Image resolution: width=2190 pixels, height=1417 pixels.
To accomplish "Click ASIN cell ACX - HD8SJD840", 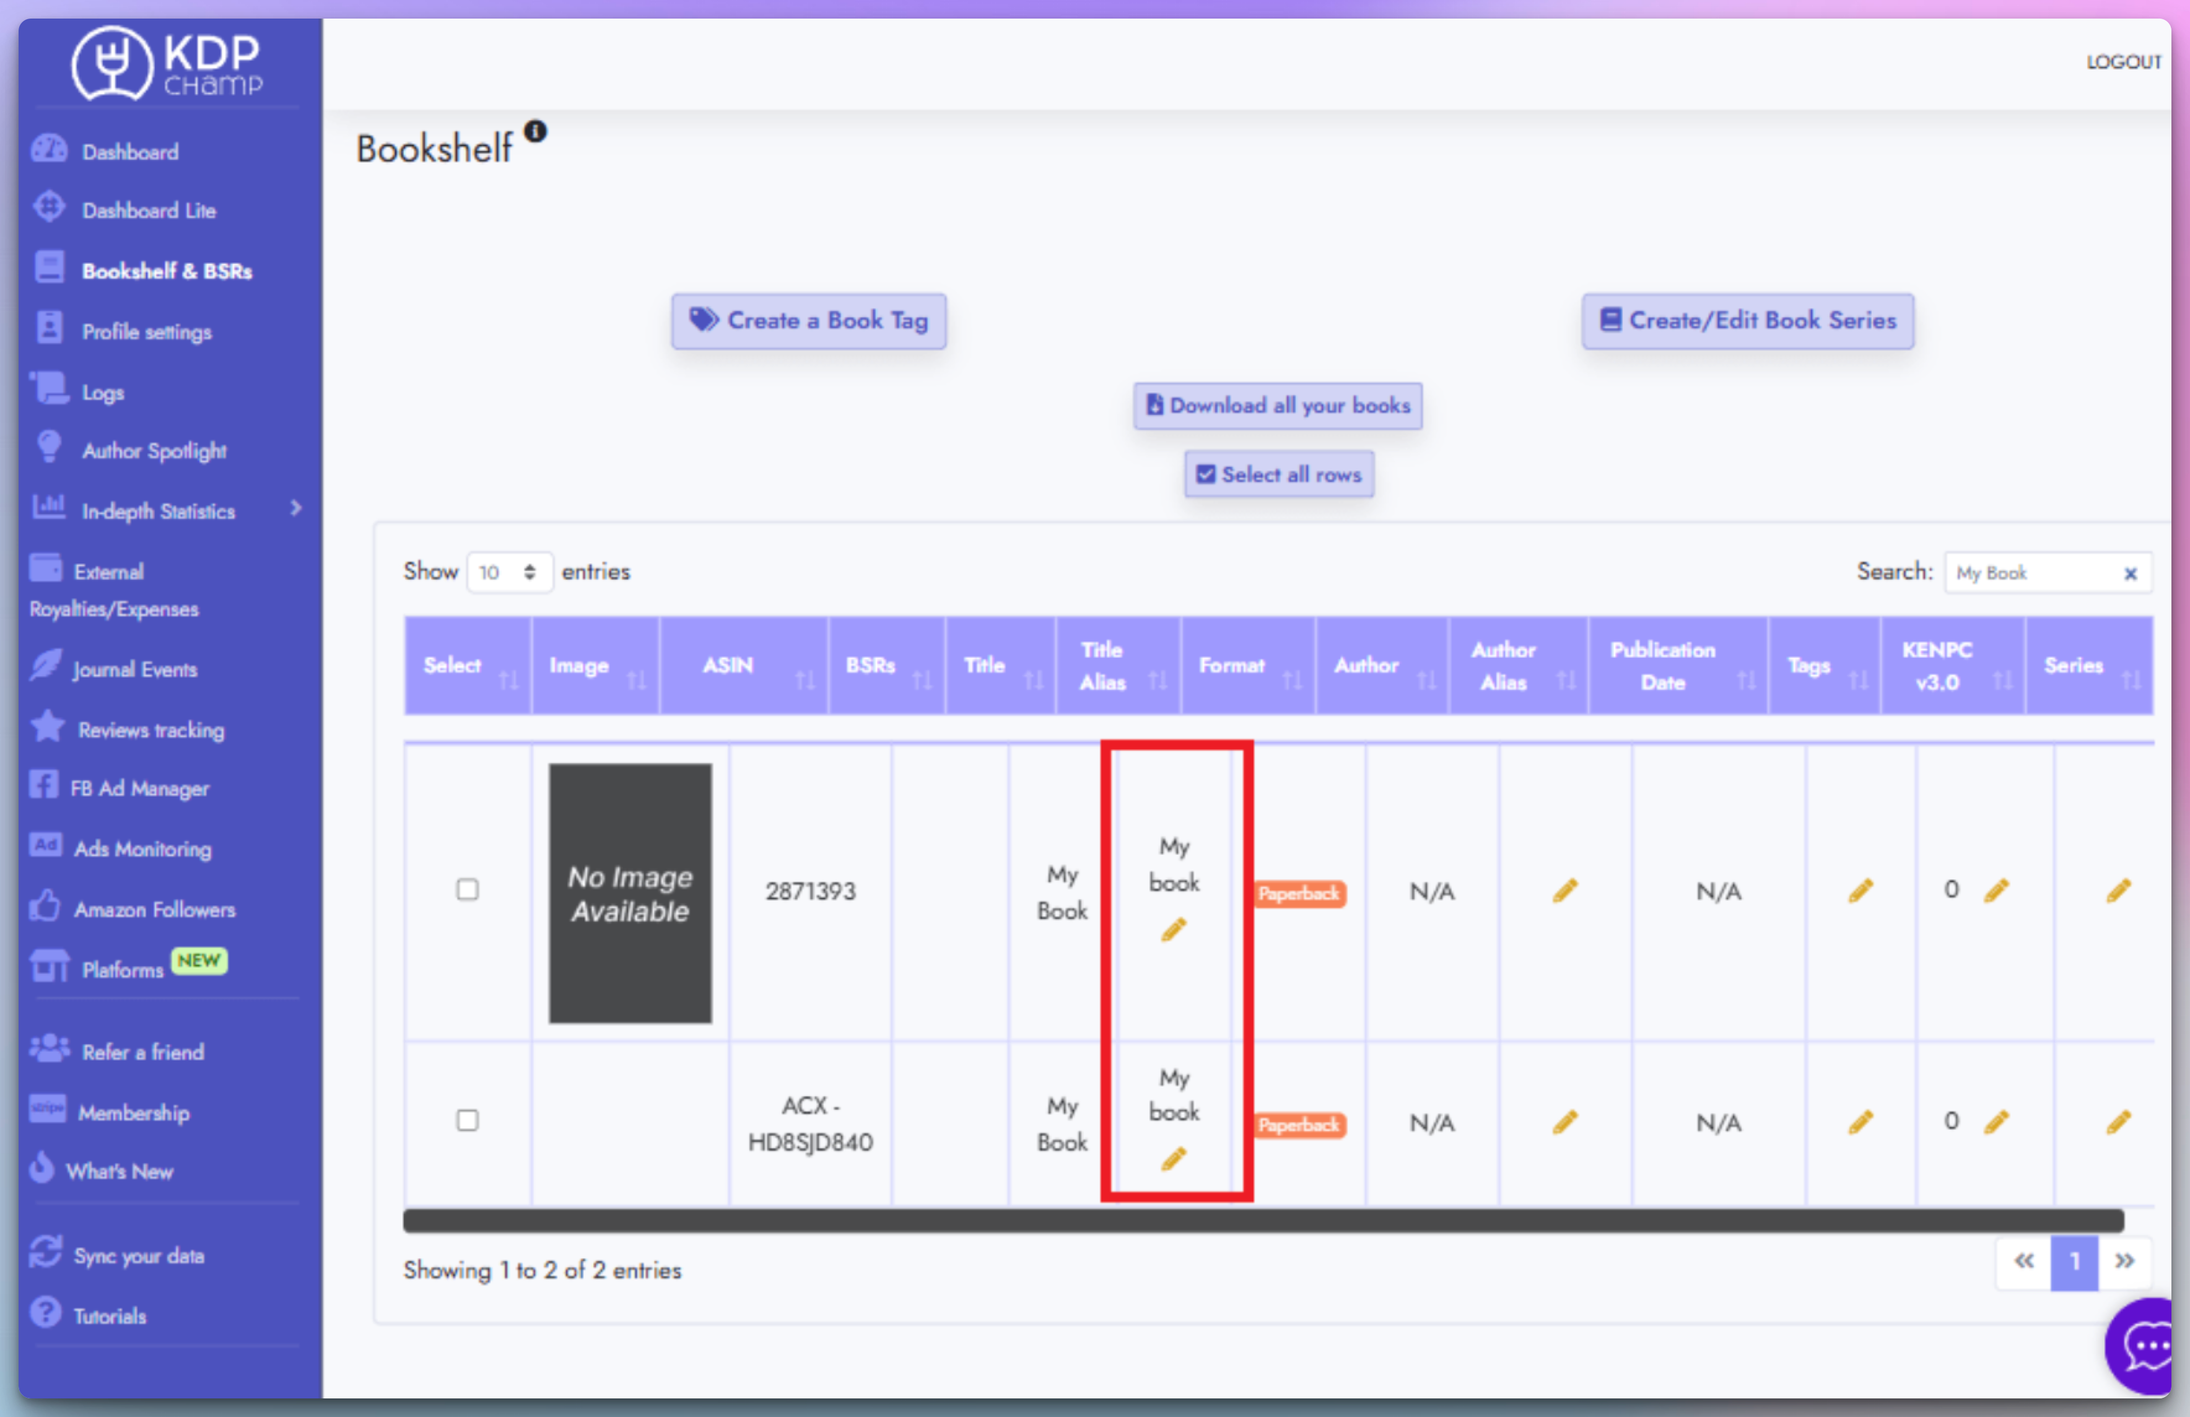I will [x=811, y=1123].
